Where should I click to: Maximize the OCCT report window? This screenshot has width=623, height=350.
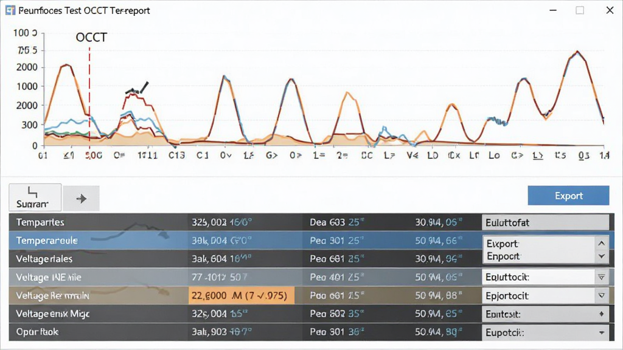580,10
